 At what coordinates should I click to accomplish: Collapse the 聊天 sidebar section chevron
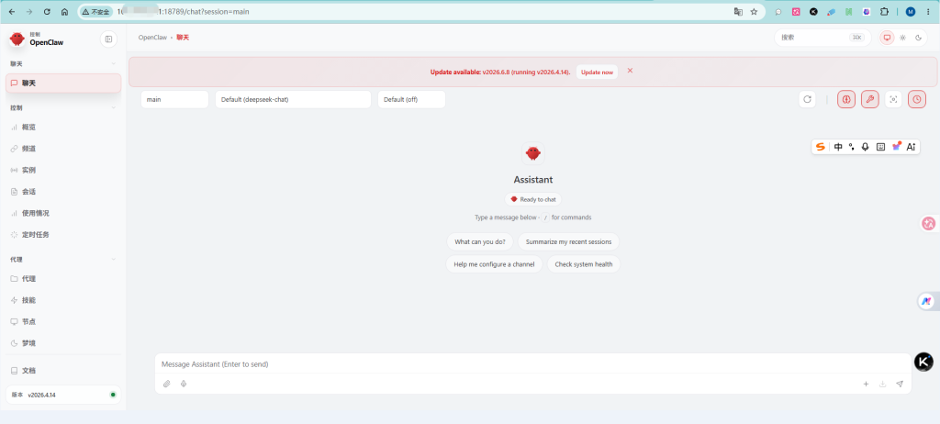click(x=114, y=63)
